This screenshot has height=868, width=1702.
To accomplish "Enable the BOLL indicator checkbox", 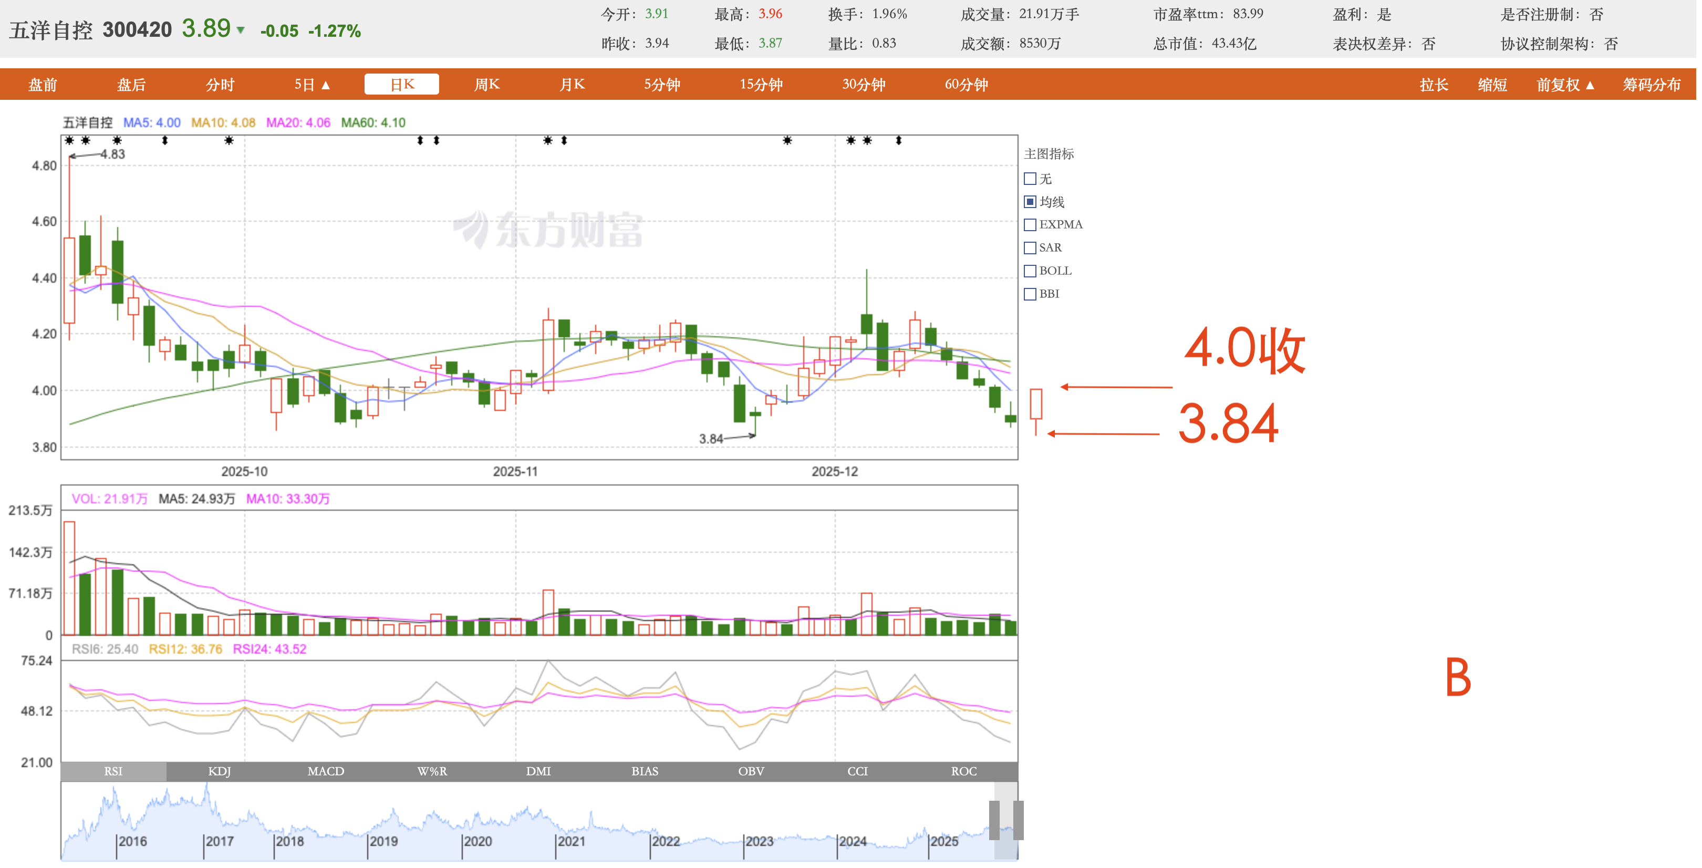I will tap(1030, 271).
